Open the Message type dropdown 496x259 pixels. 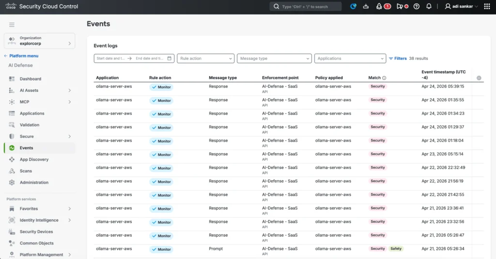pos(274,58)
